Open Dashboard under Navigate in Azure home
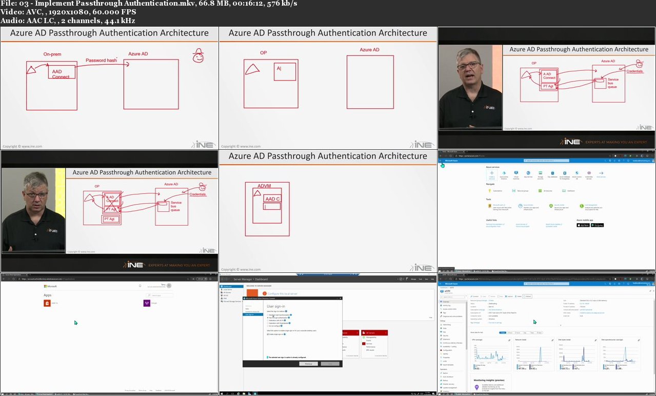 [568, 191]
